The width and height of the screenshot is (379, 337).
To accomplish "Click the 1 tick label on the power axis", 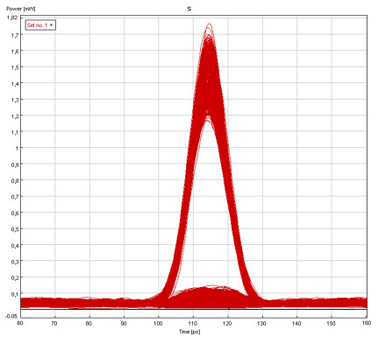I will click(x=17, y=148).
